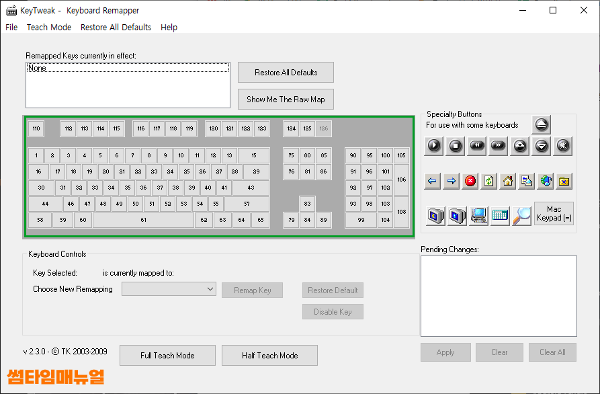
Task: Select the red browser Stop icon
Action: pyautogui.click(x=470, y=181)
